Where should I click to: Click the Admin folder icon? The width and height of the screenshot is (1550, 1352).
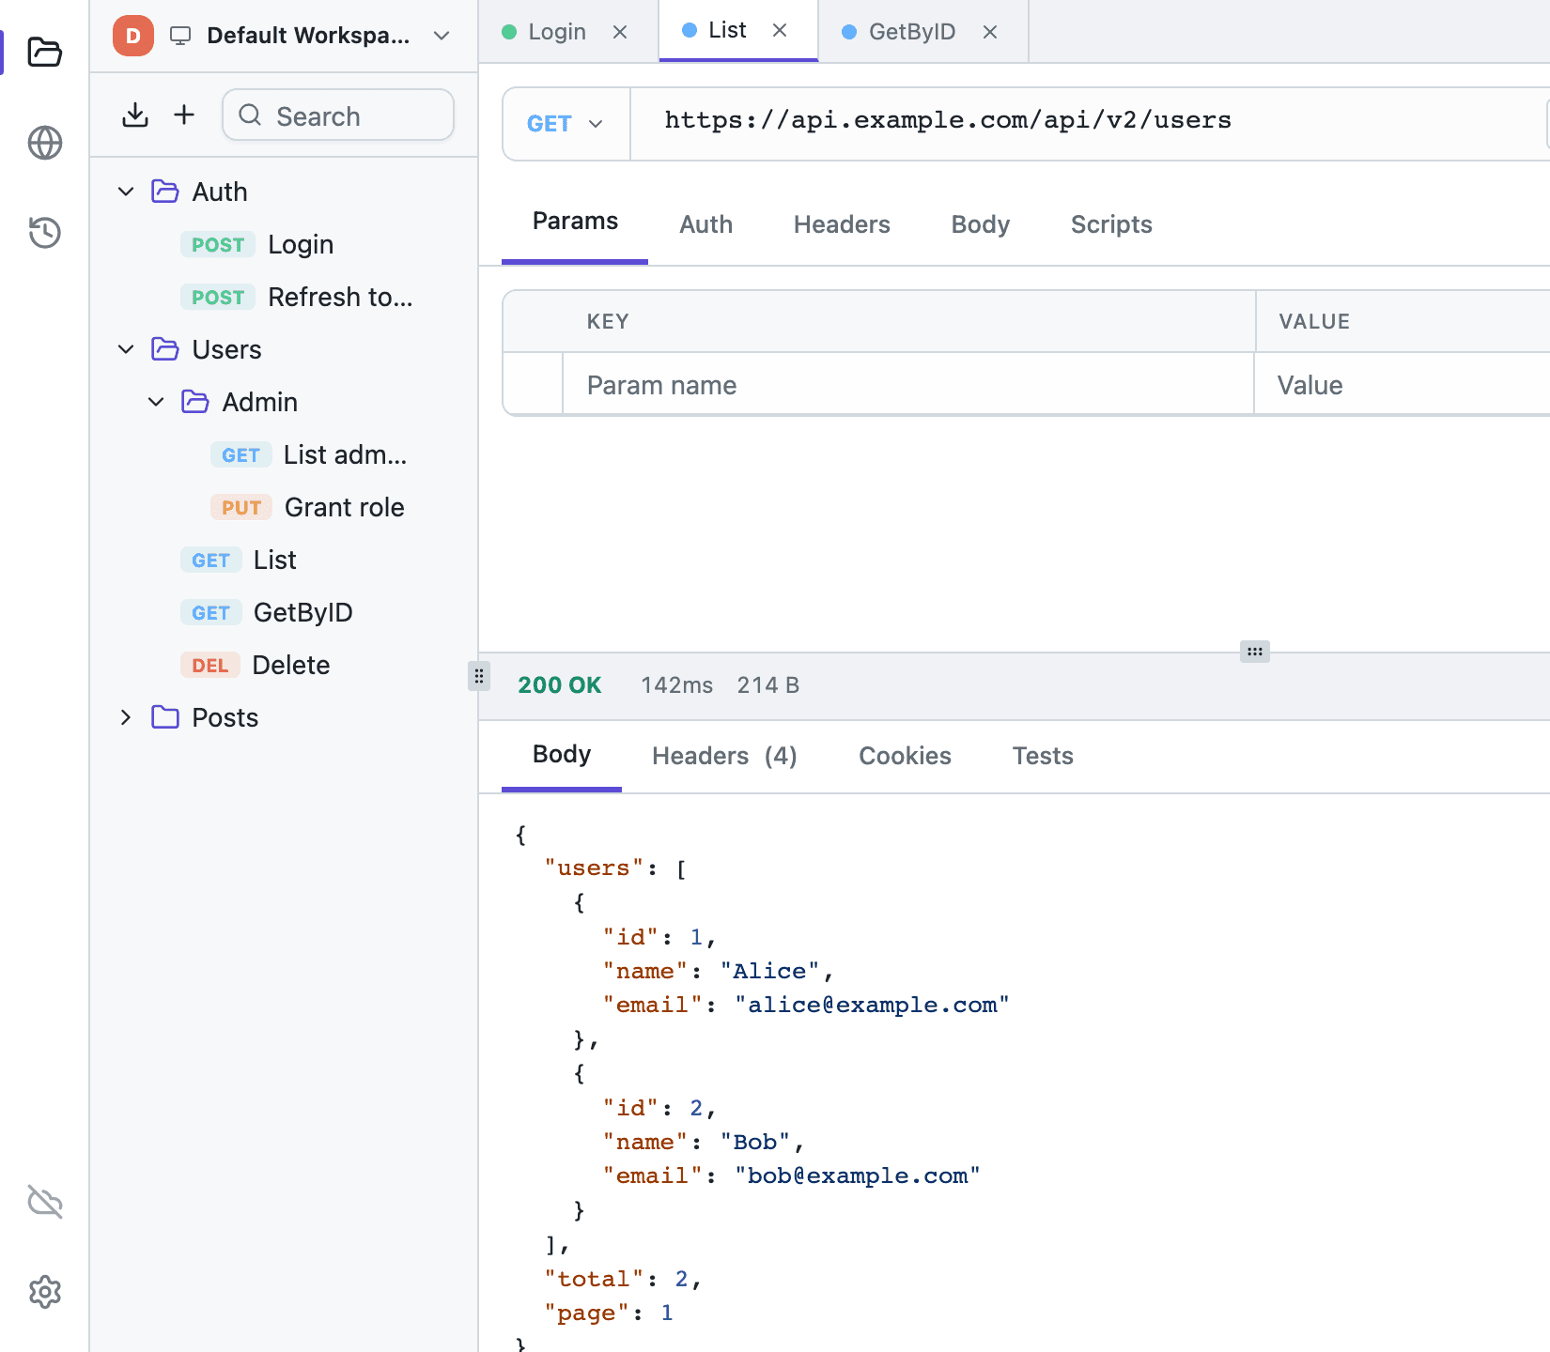point(195,402)
